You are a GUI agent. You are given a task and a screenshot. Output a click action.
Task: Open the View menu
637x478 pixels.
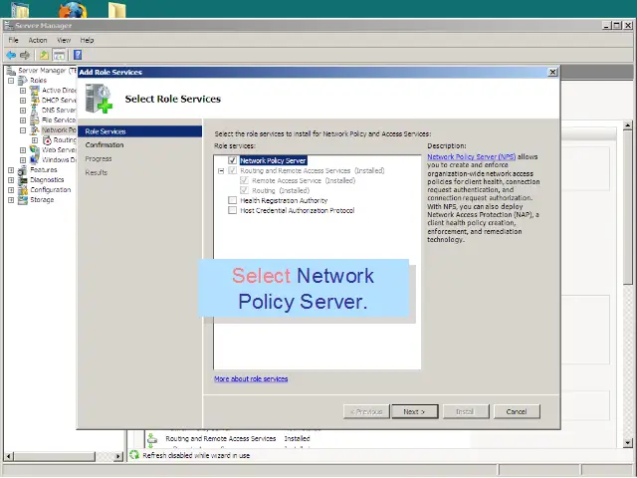tap(63, 40)
